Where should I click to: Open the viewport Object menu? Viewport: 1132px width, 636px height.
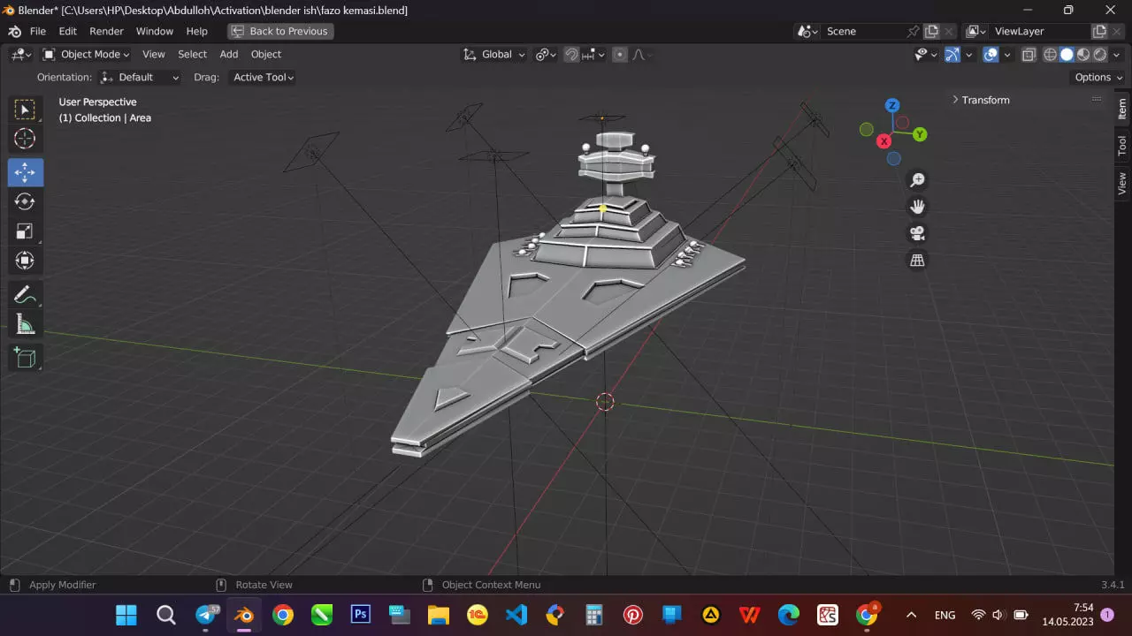tap(266, 55)
